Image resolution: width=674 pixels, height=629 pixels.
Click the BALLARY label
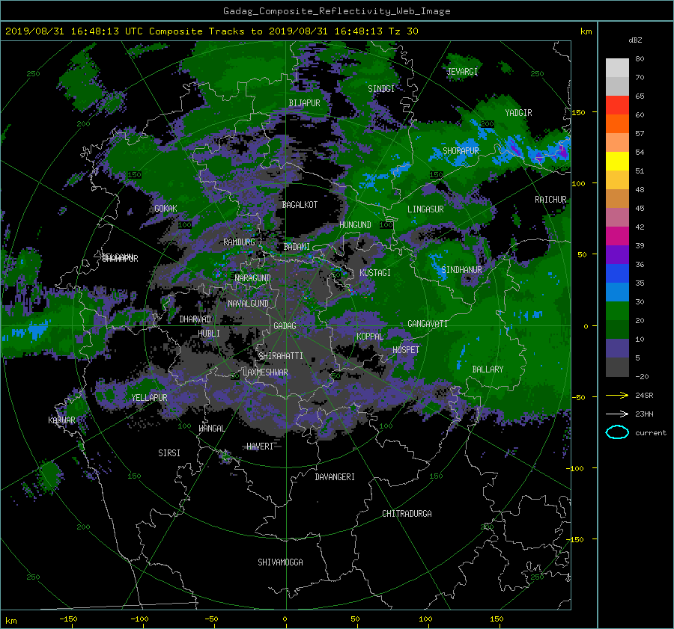488,369
